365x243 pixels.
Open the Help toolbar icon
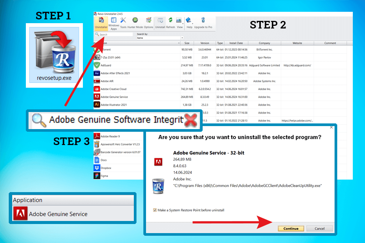click(x=189, y=23)
